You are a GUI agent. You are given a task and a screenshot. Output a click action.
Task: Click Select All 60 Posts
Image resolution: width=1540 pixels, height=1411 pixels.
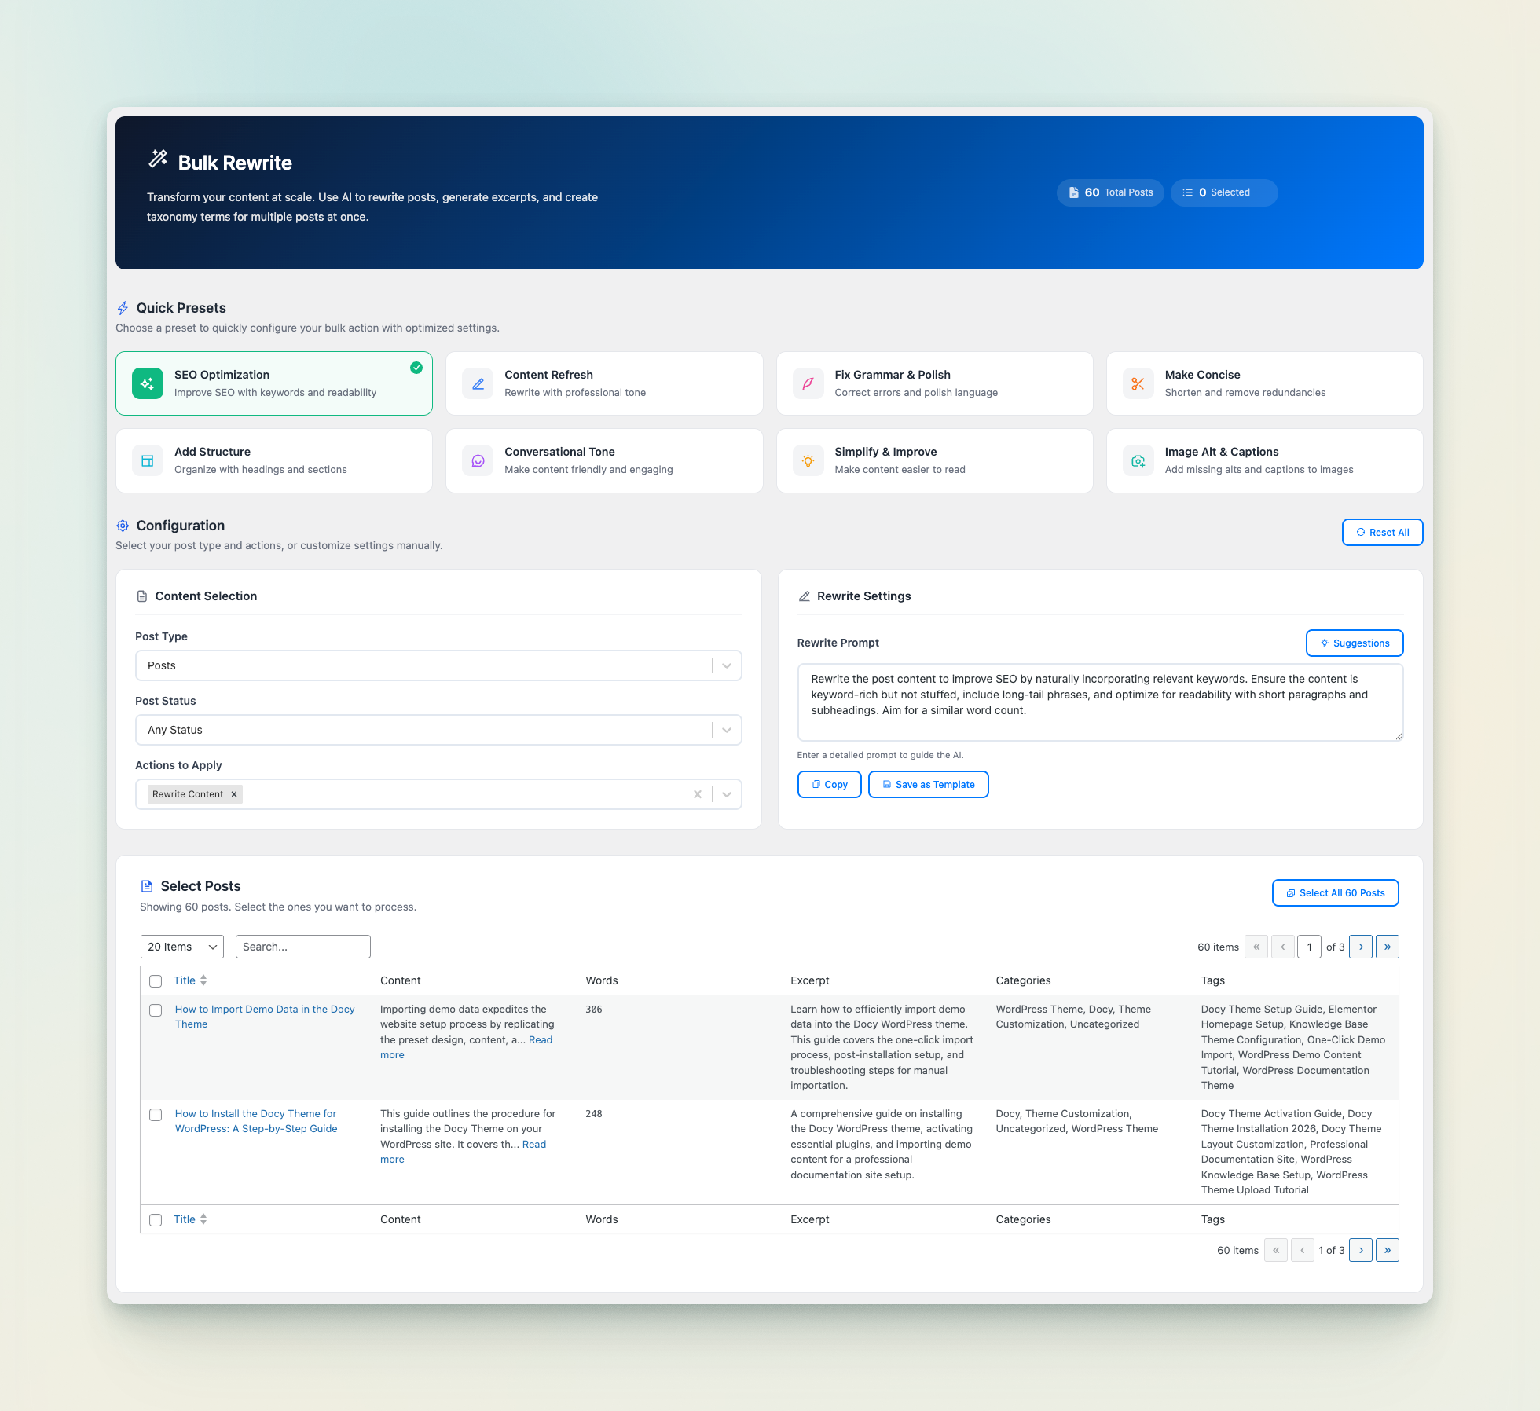[x=1335, y=892]
